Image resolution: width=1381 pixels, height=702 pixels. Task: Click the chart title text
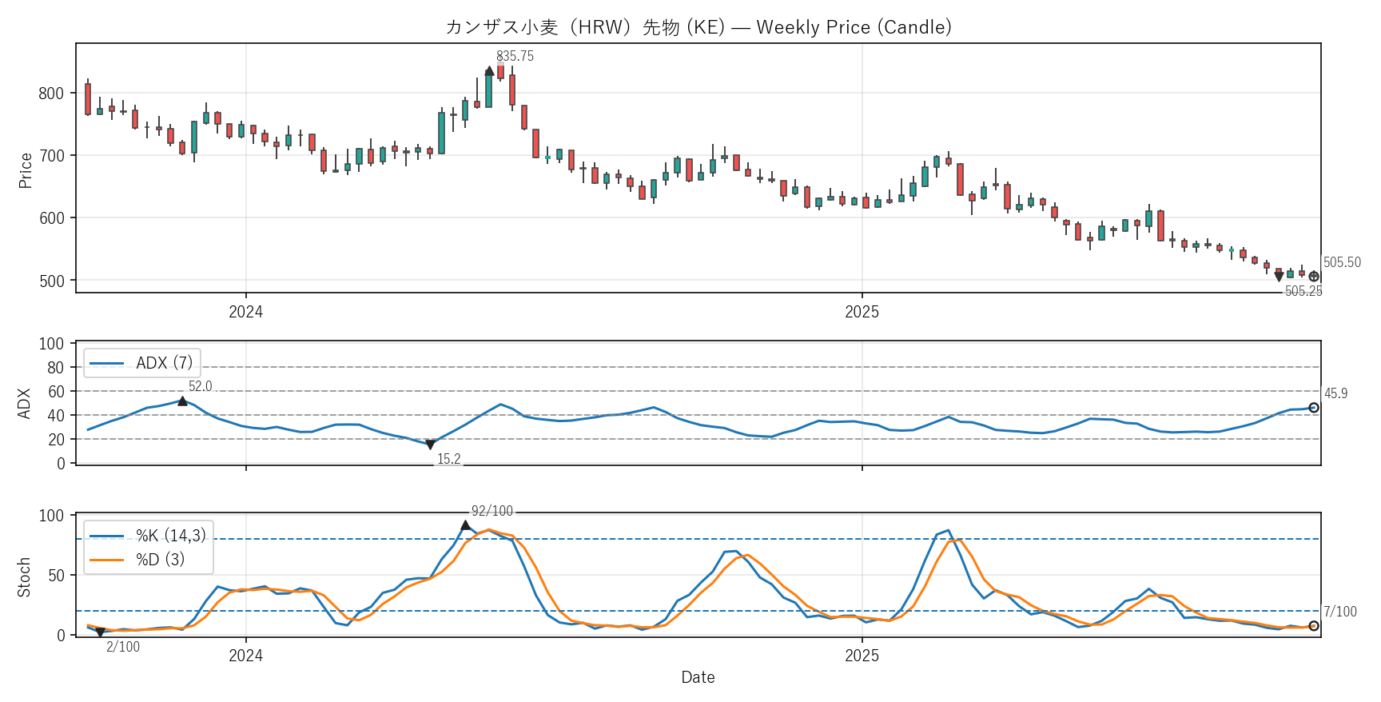pos(698,27)
